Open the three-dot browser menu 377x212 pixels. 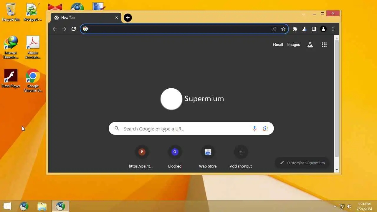pos(333,29)
